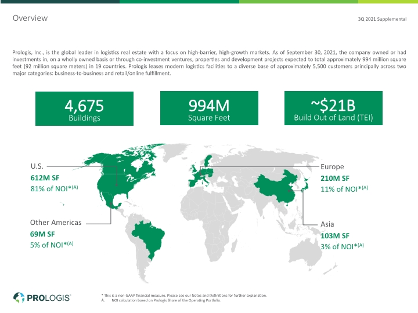Click the 'Other Americas' region label
This screenshot has width=418, height=313.
click(56, 223)
